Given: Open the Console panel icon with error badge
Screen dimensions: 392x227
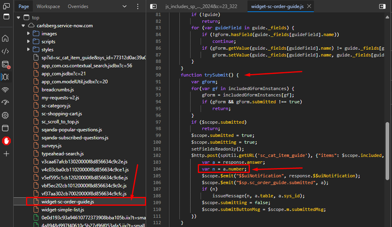Looking at the screenshot, I should point(5,65).
